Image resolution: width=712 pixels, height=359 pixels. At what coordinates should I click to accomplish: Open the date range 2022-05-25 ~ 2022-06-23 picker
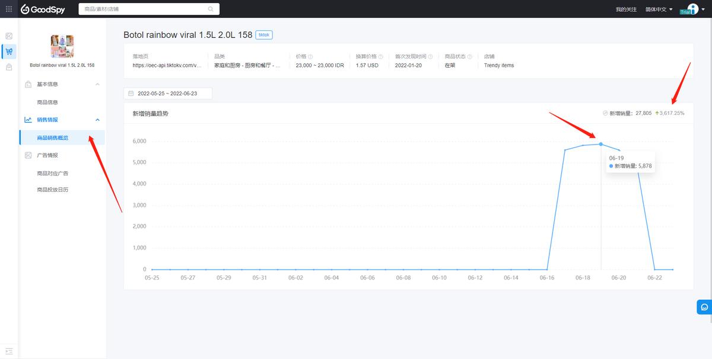(168, 94)
